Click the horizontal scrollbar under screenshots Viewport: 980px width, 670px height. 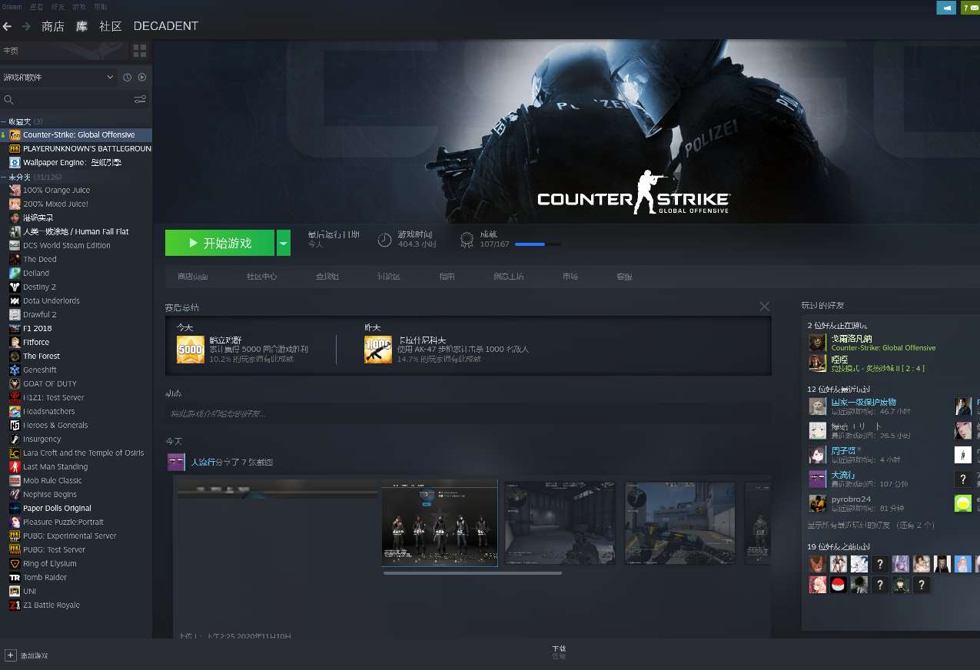(472, 572)
